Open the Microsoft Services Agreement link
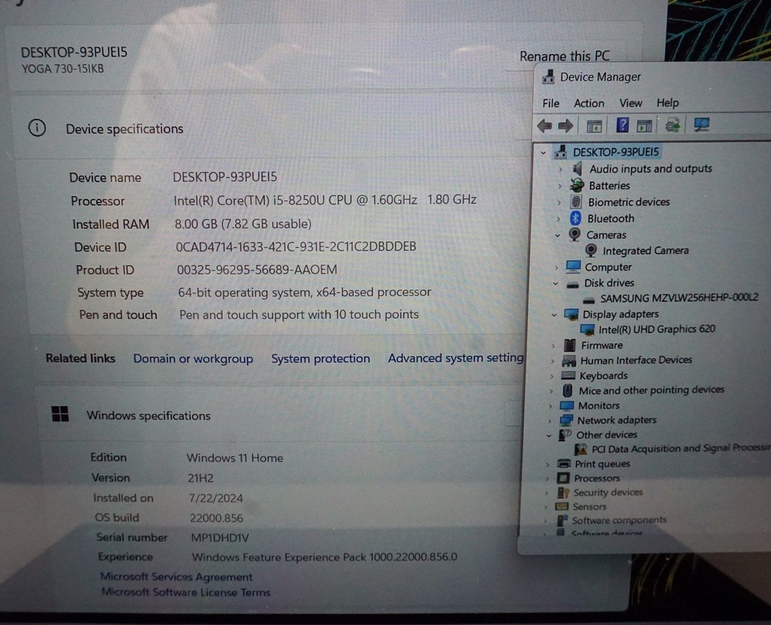The width and height of the screenshot is (771, 625). (177, 577)
